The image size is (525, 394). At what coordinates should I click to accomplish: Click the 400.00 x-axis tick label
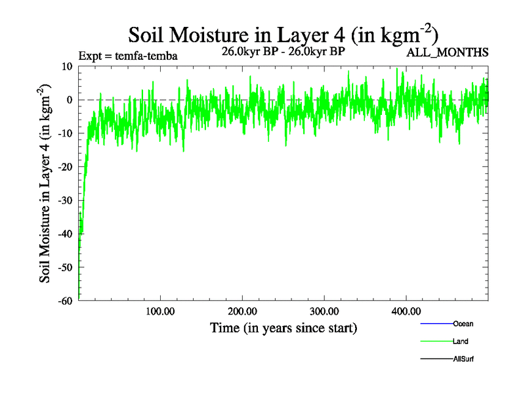point(406,310)
